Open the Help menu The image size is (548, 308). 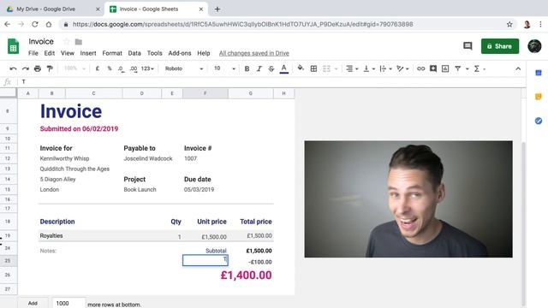point(204,53)
